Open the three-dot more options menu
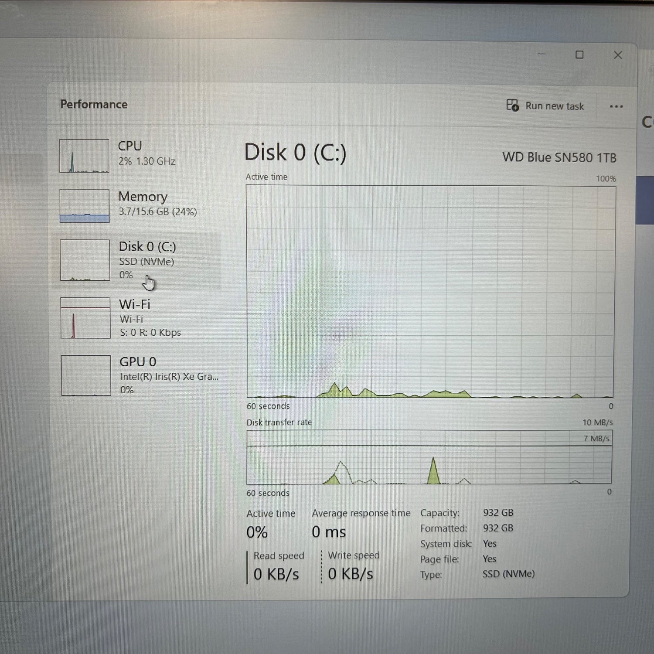Viewport: 654px width, 654px height. click(x=616, y=106)
